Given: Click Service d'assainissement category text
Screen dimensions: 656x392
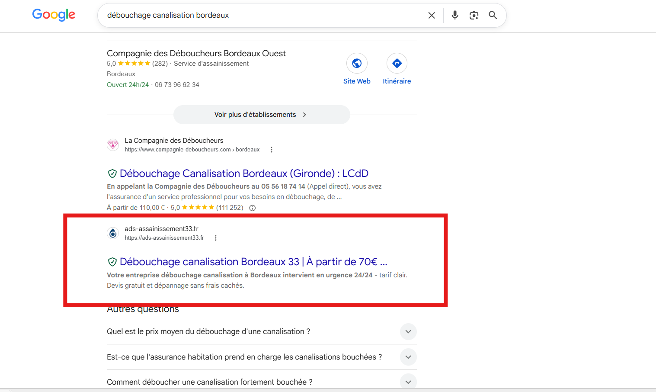Looking at the screenshot, I should (x=211, y=64).
